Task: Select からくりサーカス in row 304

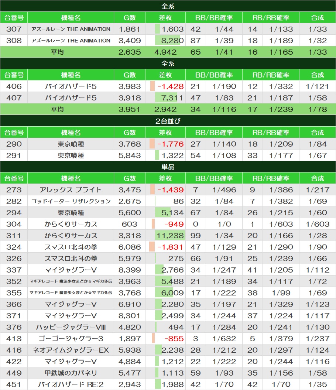Action: (x=71, y=224)
